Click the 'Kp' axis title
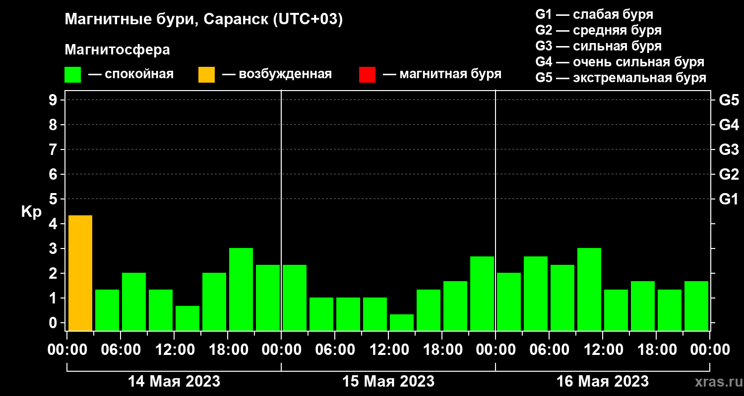 (31, 212)
